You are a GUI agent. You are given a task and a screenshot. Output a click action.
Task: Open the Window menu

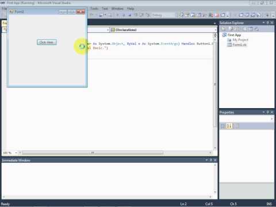[117, 9]
